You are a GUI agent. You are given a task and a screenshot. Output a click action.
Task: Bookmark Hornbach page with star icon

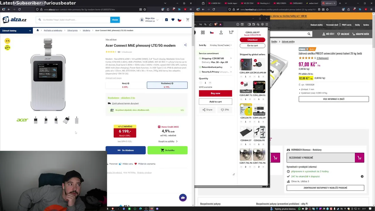click(327, 9)
